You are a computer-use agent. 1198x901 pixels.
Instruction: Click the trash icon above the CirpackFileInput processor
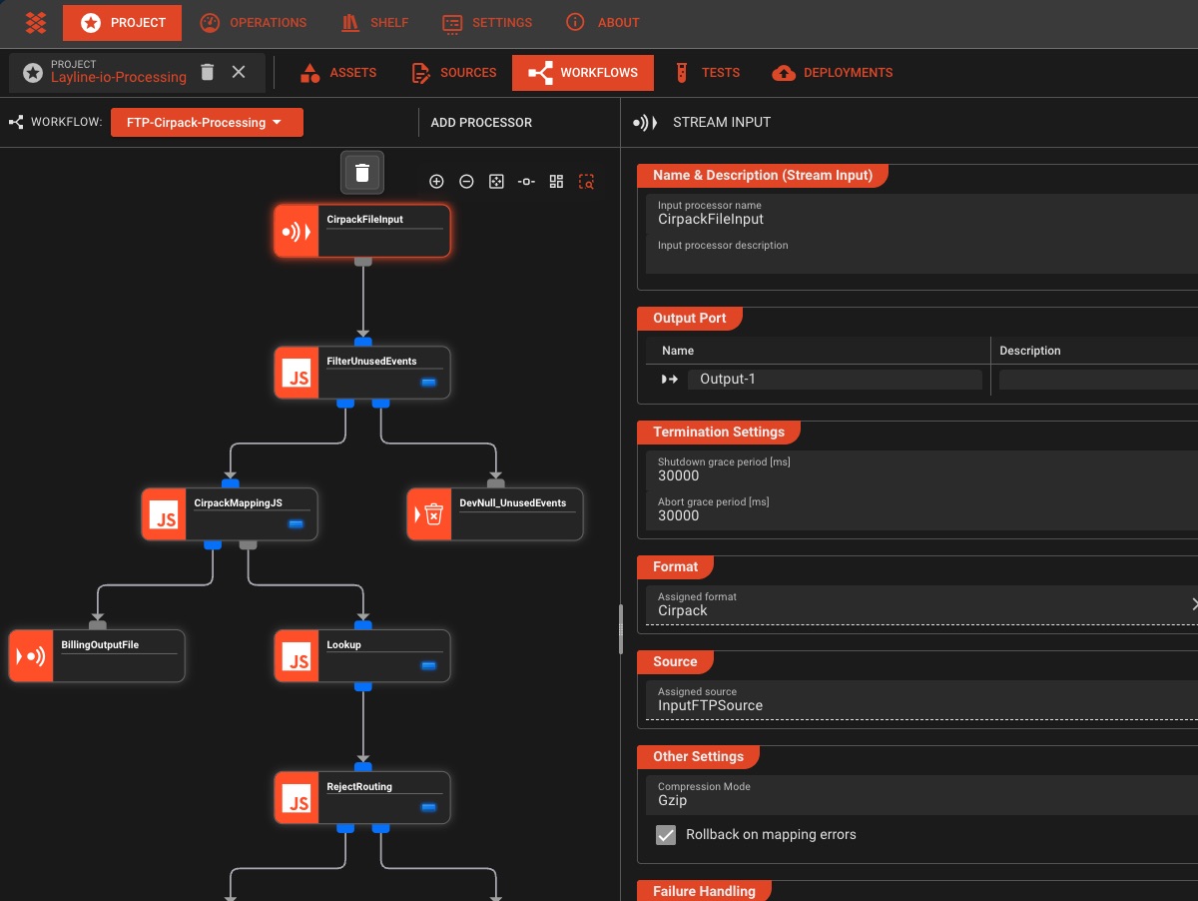pos(361,172)
